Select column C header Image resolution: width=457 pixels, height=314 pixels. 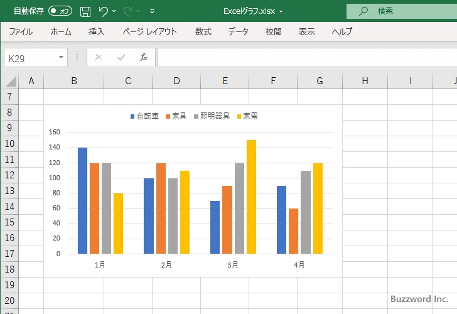click(128, 81)
